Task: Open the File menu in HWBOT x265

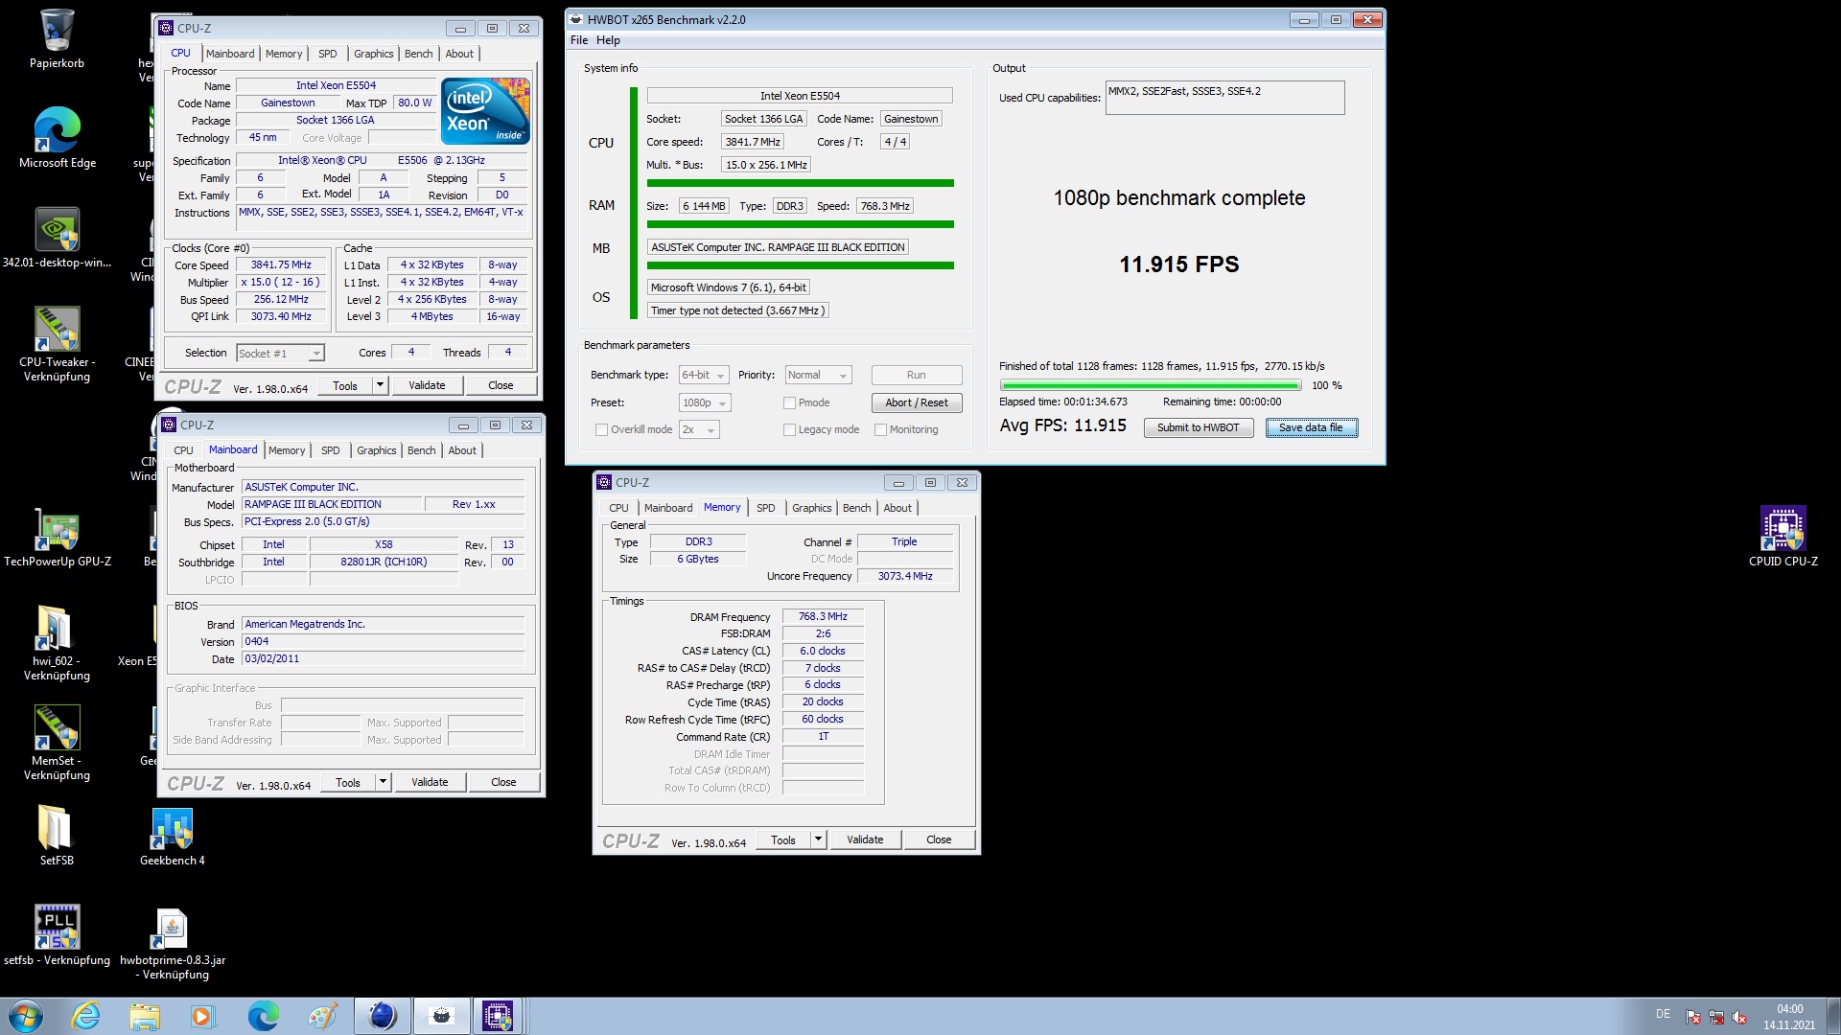Action: pyautogui.click(x=579, y=40)
